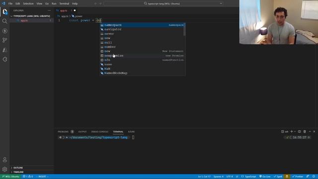Click the suggestion list scrollbar

click(x=184, y=30)
